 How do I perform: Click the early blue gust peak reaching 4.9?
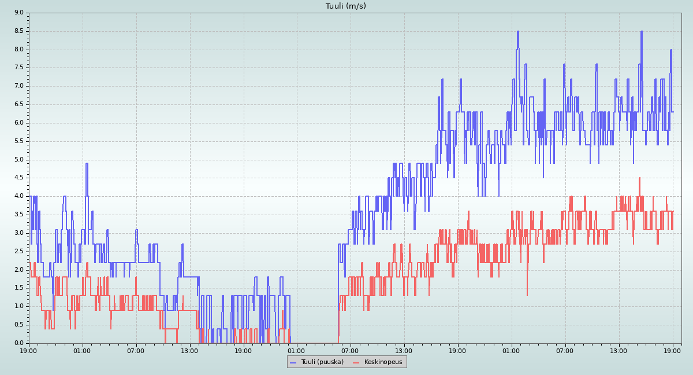[87, 164]
